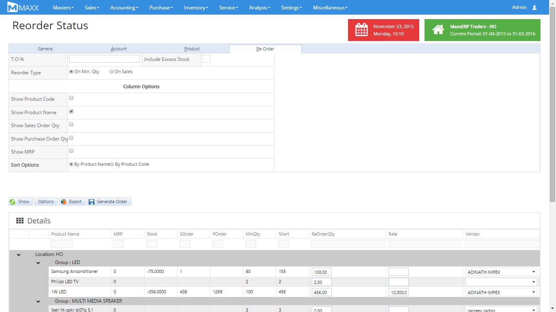
Task: Click into the T.O % input field
Action: coord(105,59)
